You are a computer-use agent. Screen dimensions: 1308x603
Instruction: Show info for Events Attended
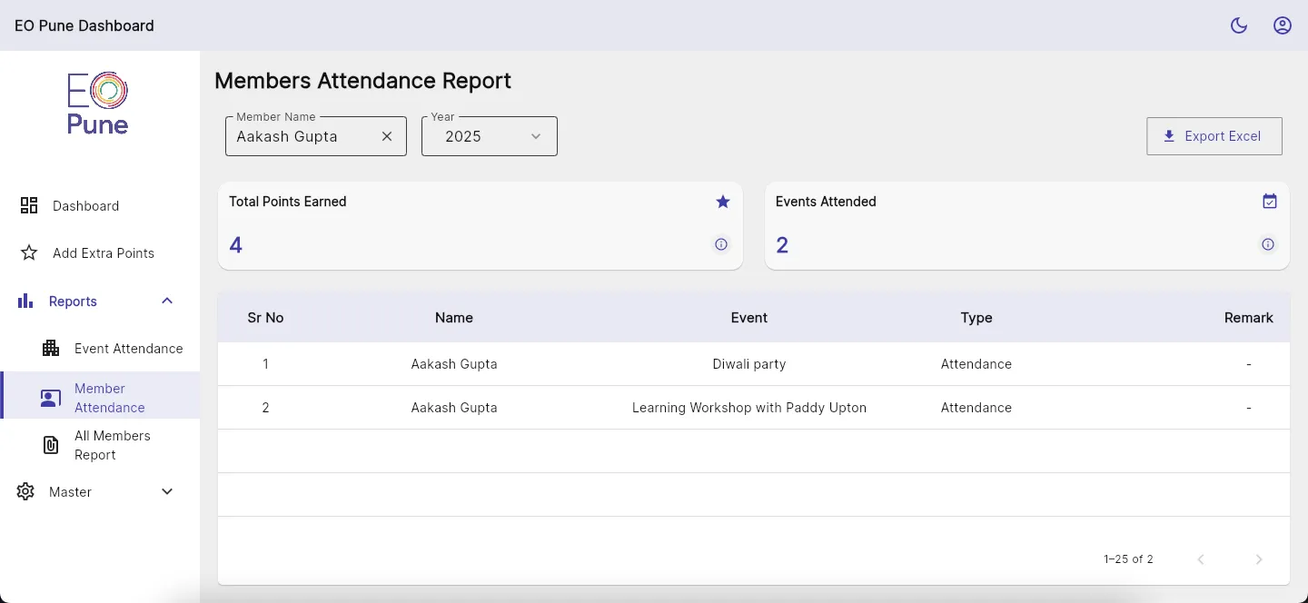1267,244
